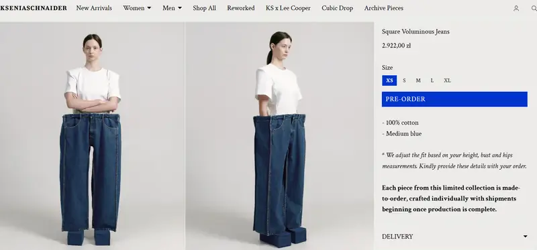The height and width of the screenshot is (250, 537).
Task: Expand the Men dropdown menu
Action: (172, 8)
